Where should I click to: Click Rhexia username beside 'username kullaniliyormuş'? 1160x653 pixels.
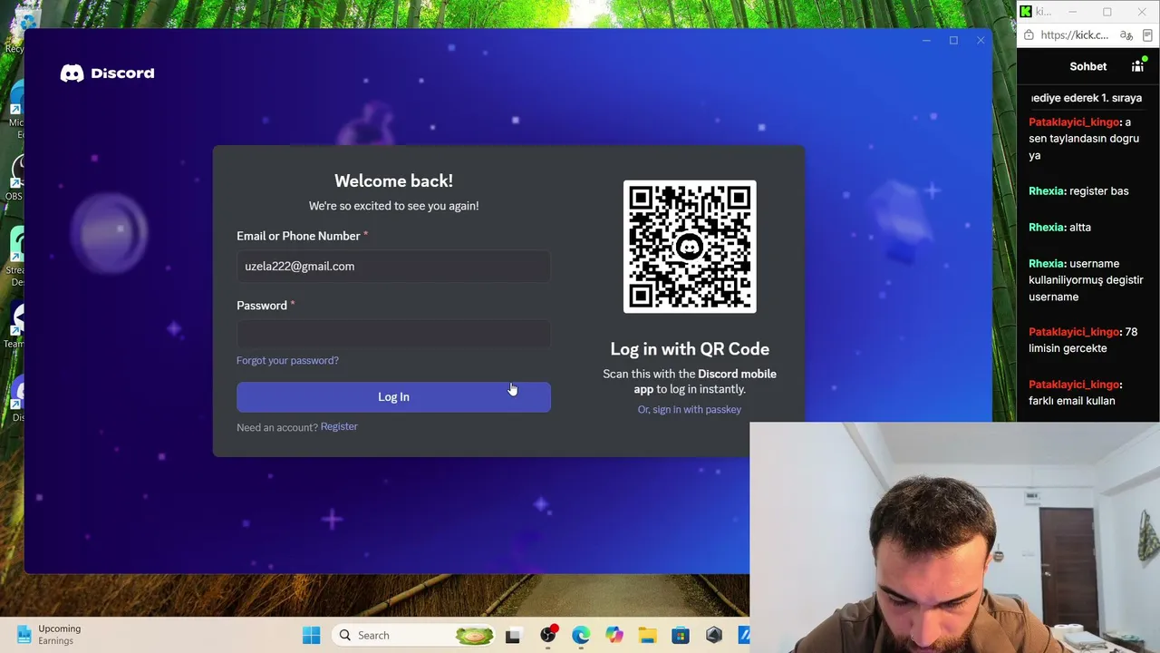coord(1046,264)
